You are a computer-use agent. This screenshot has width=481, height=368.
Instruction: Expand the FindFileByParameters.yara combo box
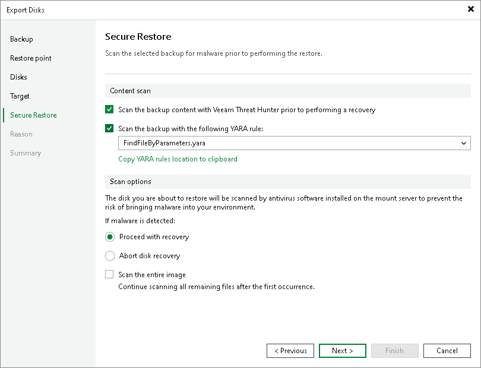(463, 143)
